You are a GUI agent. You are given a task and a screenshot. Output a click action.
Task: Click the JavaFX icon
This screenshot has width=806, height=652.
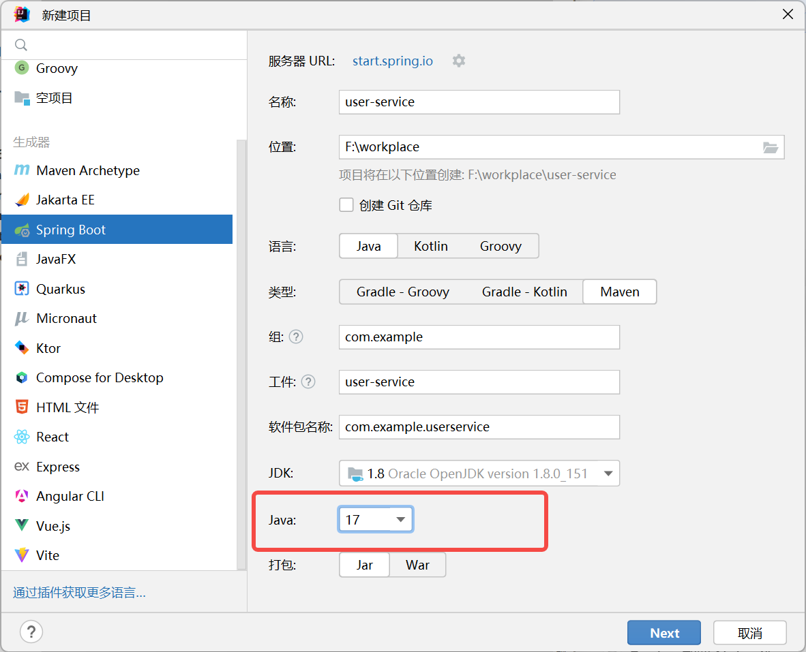(22, 260)
